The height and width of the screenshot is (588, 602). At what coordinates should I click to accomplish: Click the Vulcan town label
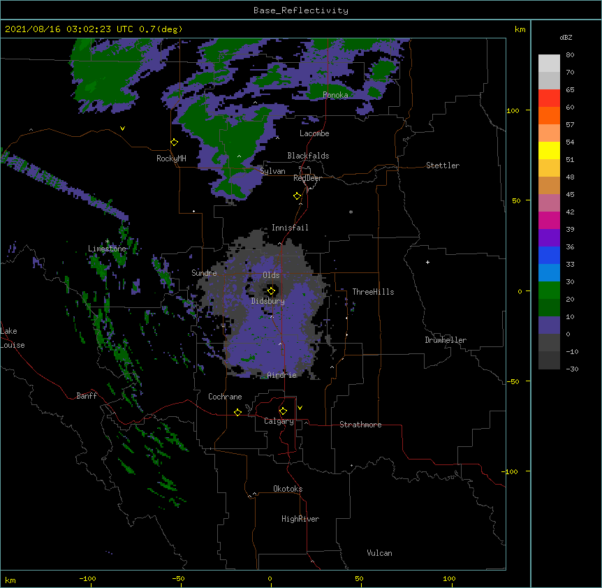(x=379, y=553)
